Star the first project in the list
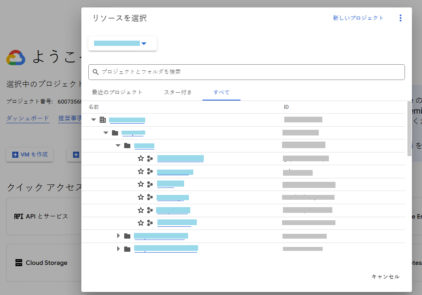 click(x=141, y=158)
